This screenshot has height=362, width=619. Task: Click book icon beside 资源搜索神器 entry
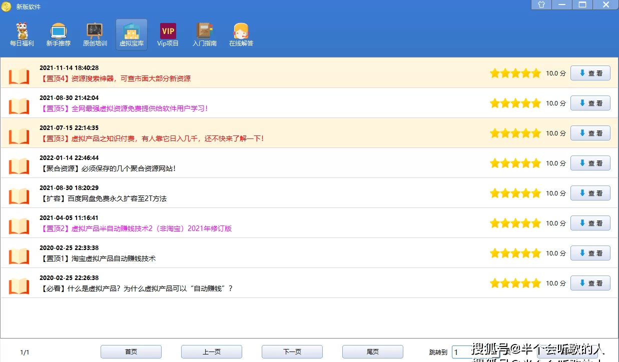coord(19,76)
